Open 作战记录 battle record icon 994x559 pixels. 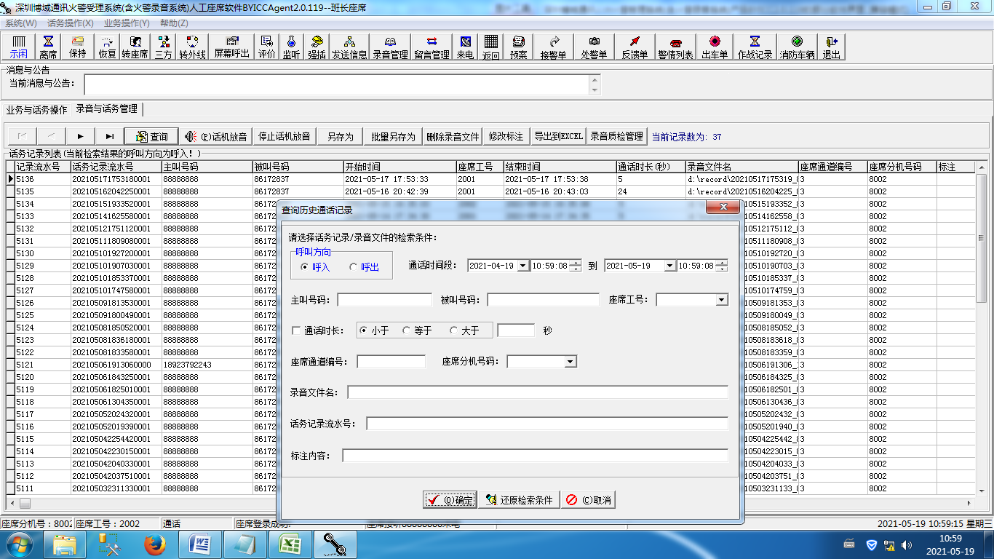click(x=755, y=47)
